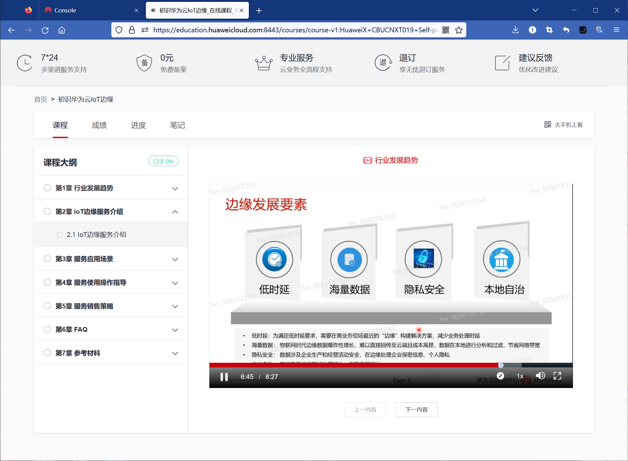
Task: Pause the playing video
Action: tap(224, 377)
